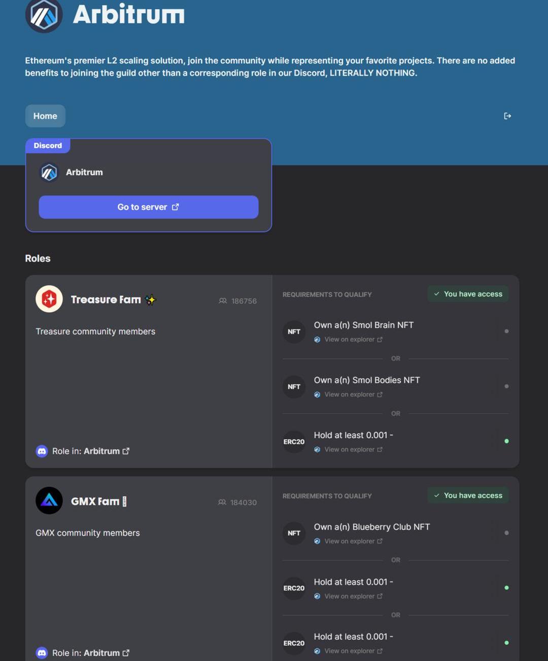Select the Home tab
This screenshot has height=661, width=548.
[45, 116]
